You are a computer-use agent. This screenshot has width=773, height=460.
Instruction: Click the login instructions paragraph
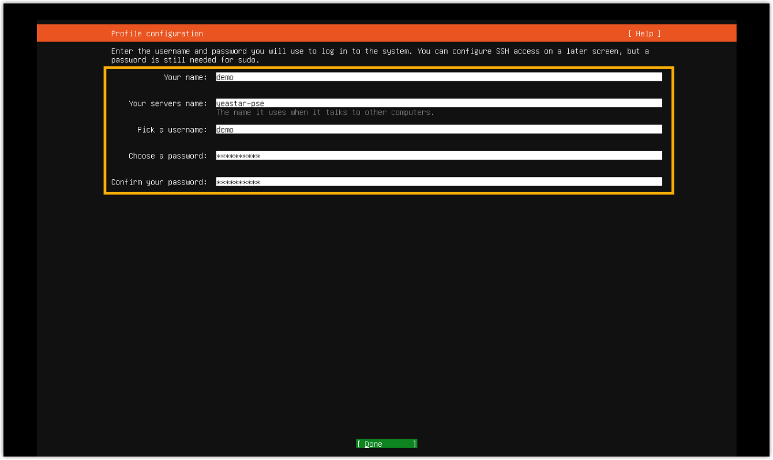(380, 55)
